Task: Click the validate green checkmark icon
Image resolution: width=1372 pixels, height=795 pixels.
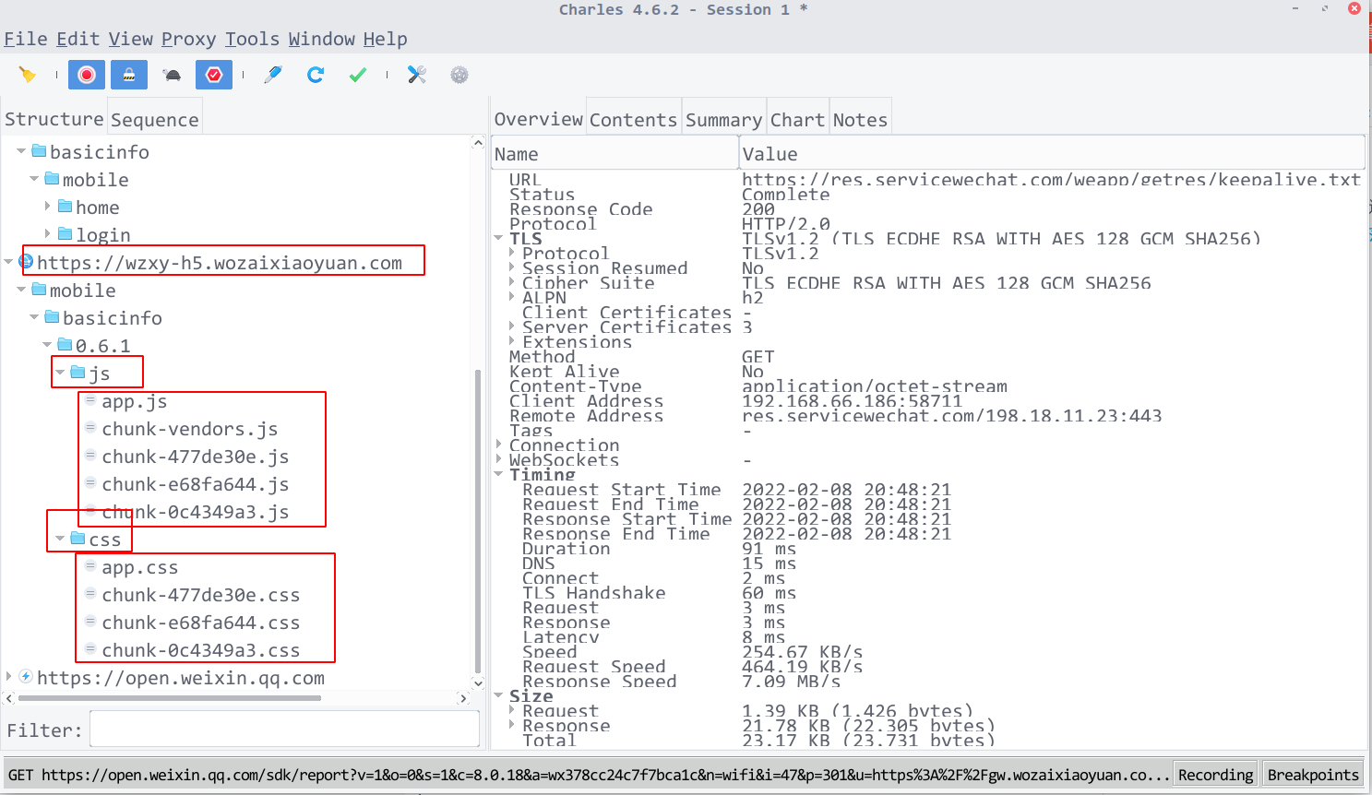Action: pos(358,75)
